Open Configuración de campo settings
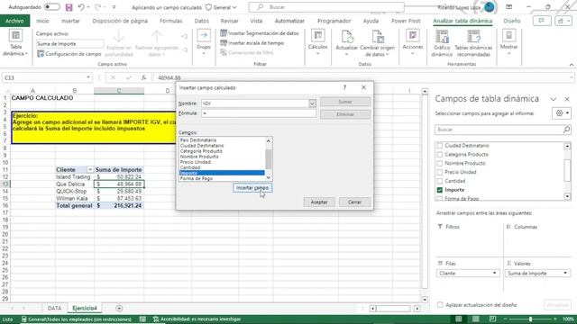This screenshot has height=324, width=577. [x=69, y=54]
